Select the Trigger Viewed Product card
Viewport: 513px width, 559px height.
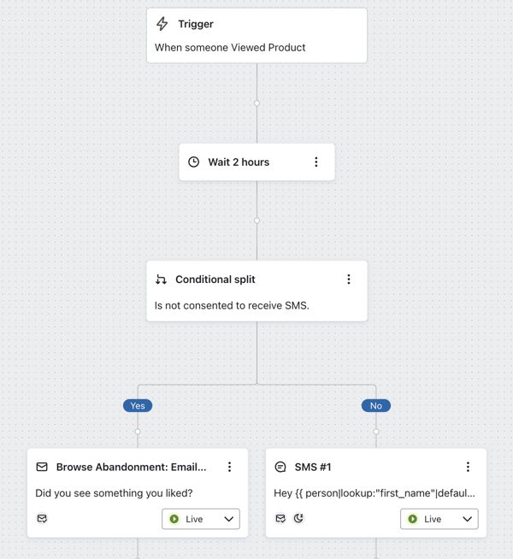pos(256,36)
